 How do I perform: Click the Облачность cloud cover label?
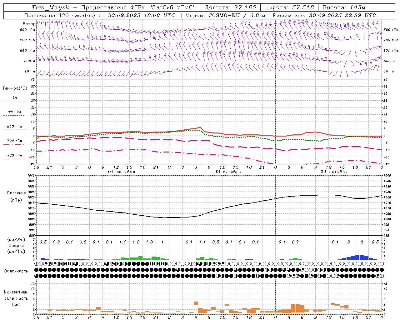click(16, 271)
